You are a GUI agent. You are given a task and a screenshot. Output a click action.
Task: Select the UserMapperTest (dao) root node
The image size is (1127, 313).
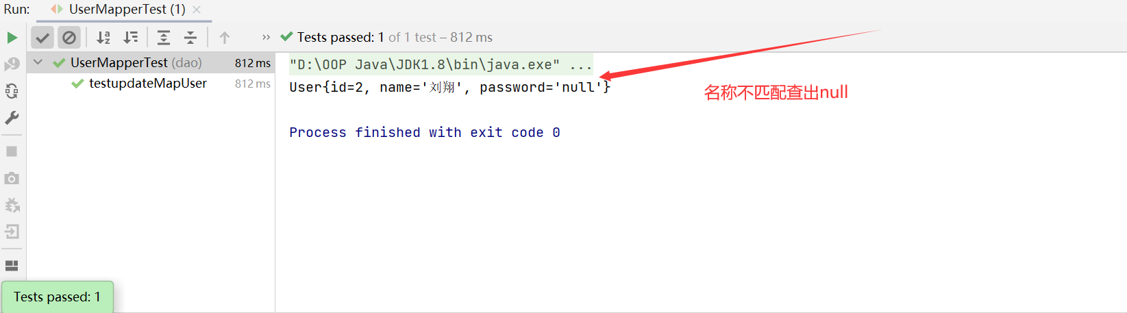[x=136, y=63]
